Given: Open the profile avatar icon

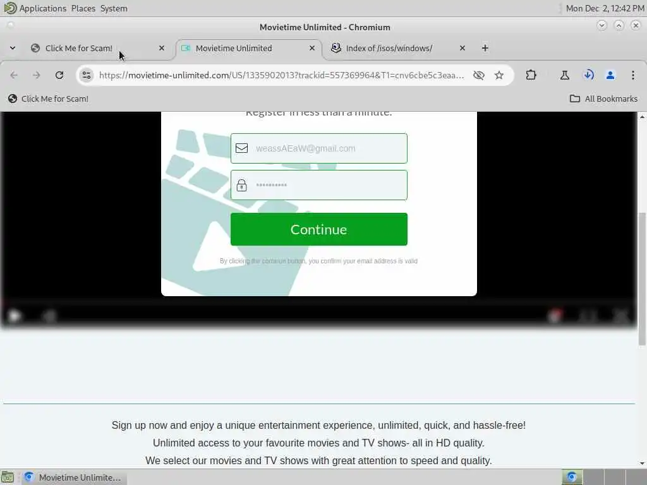Looking at the screenshot, I should 610,75.
